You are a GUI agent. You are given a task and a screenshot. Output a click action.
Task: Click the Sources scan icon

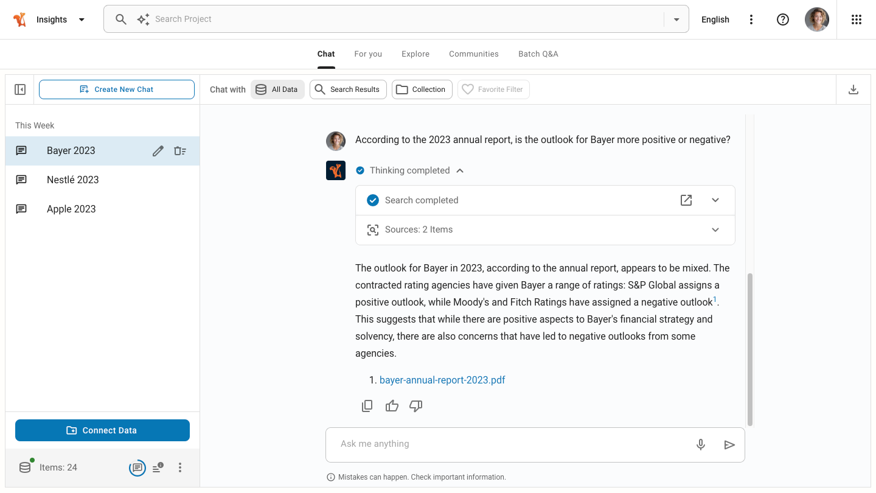click(373, 230)
